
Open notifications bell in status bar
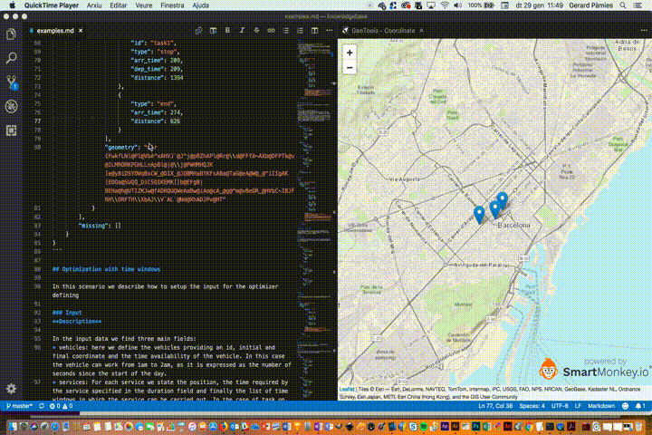point(640,406)
